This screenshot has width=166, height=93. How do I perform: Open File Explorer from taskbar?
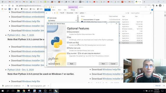coord(18,91)
